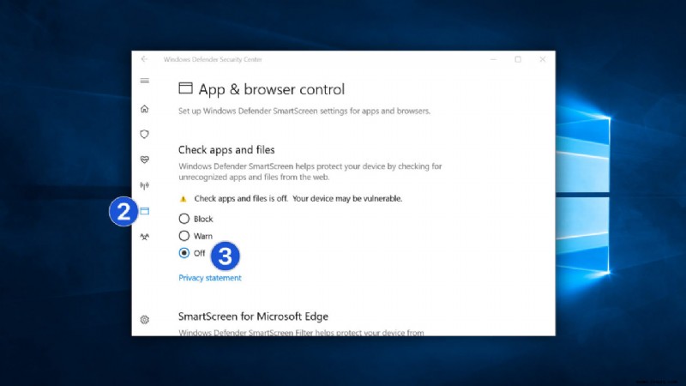Click the 'App & browser control' page title
Screen dimensions: 686x386
[272, 89]
